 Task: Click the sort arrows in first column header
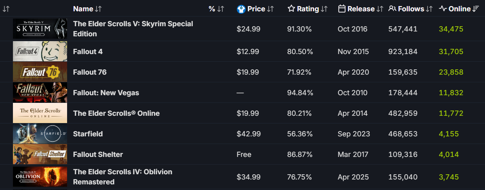click(6, 9)
